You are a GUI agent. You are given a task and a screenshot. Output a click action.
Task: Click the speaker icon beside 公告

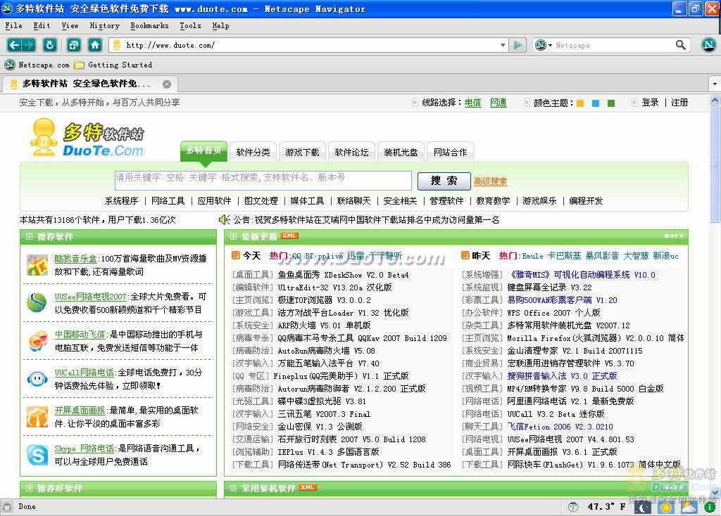(224, 219)
